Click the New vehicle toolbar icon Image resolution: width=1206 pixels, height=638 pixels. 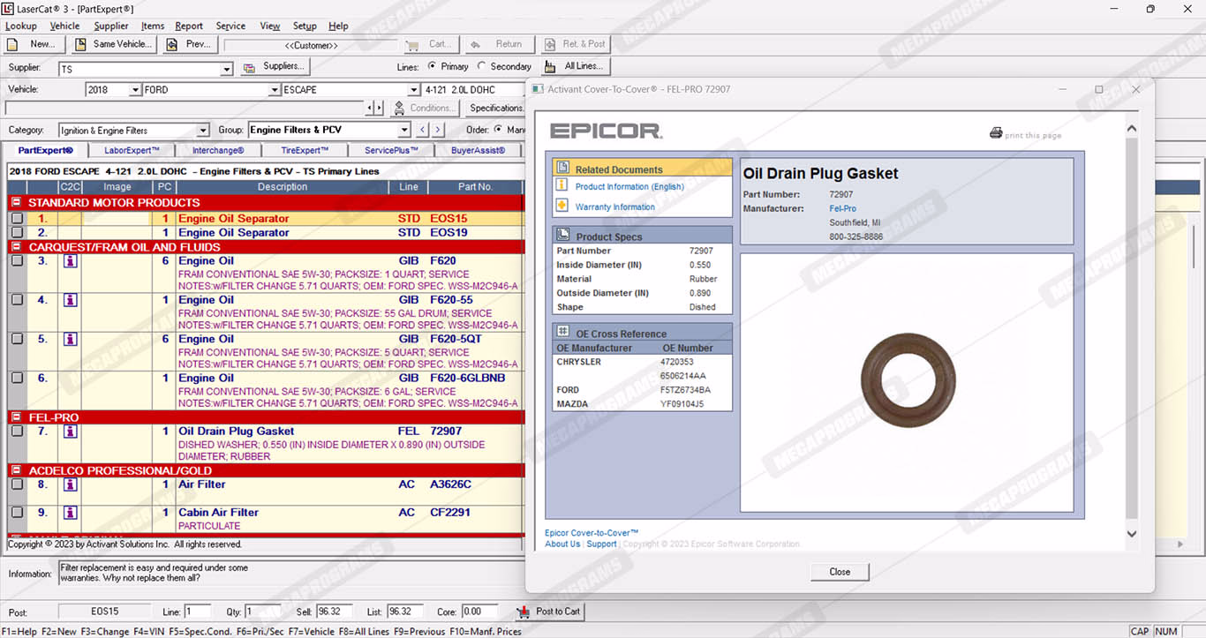pos(14,44)
